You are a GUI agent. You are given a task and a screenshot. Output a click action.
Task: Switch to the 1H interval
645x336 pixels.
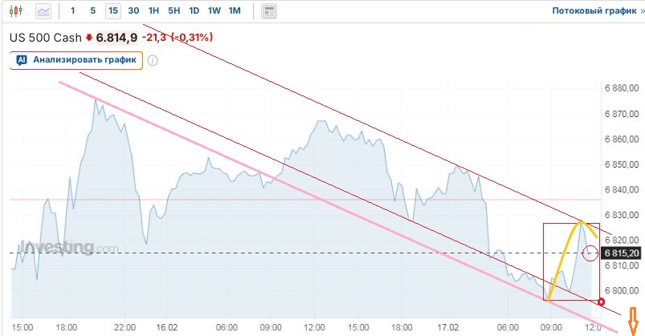154,11
